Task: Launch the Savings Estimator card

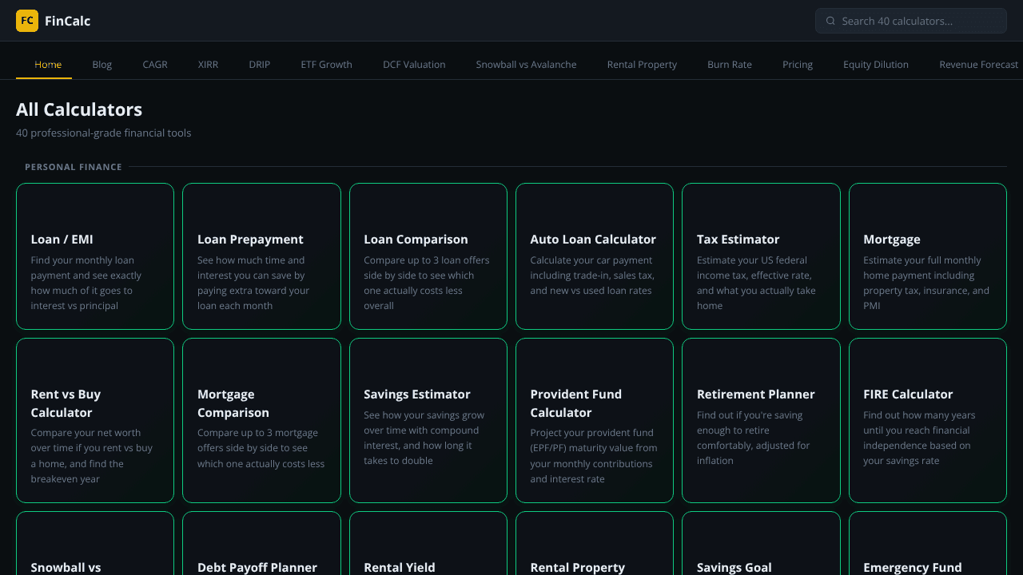Action: 428,420
